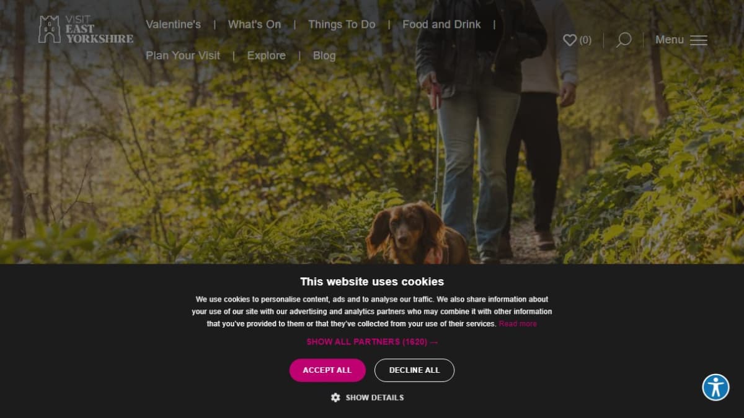
Task: Go to Food and Drink section
Action: [x=441, y=24]
